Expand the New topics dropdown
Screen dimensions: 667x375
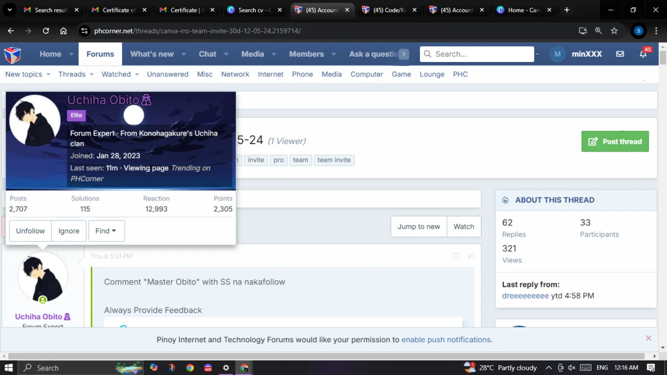pos(48,74)
